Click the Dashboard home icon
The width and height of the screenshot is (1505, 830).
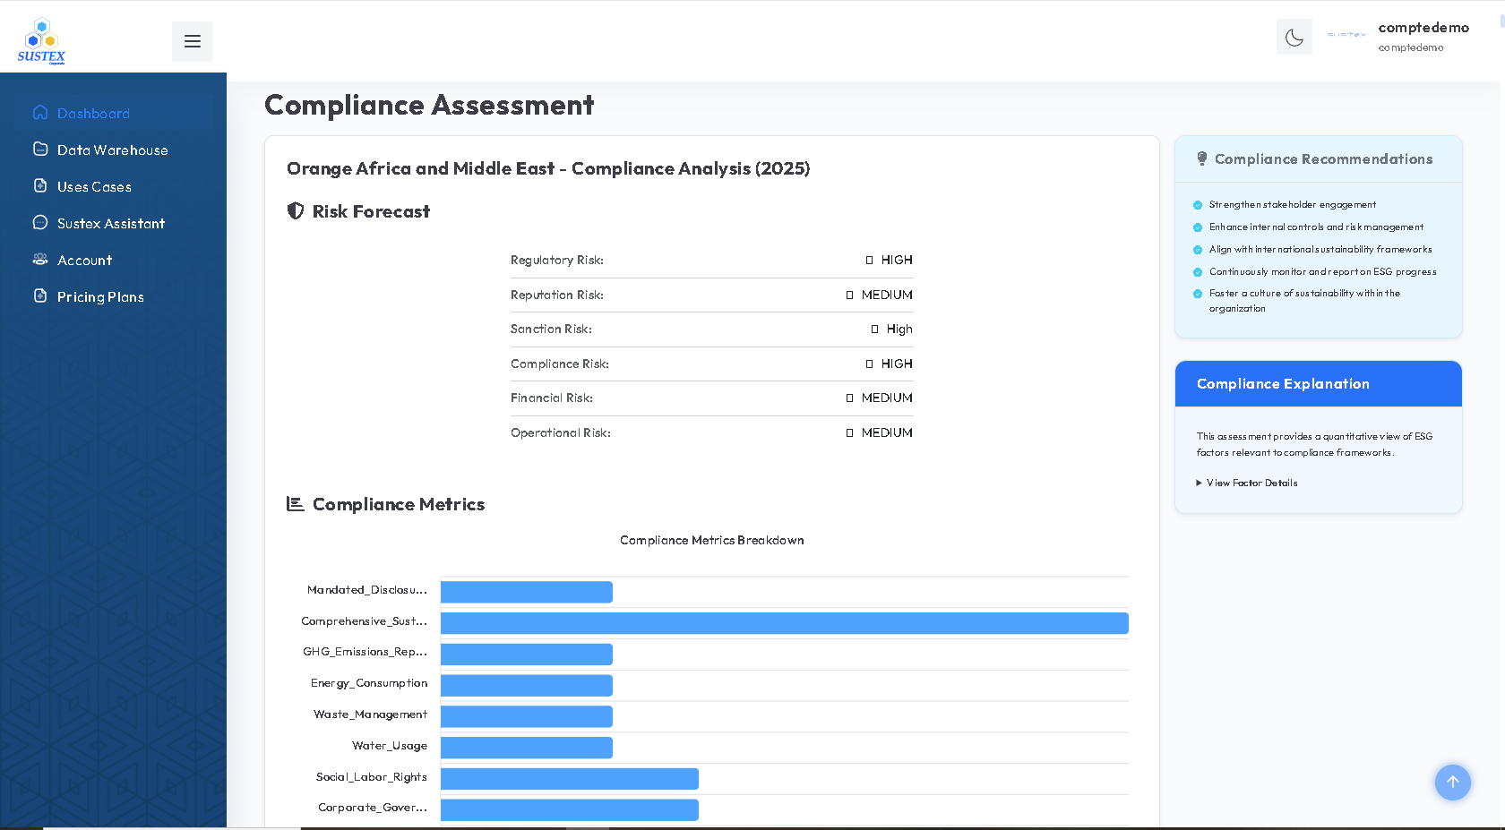(40, 113)
